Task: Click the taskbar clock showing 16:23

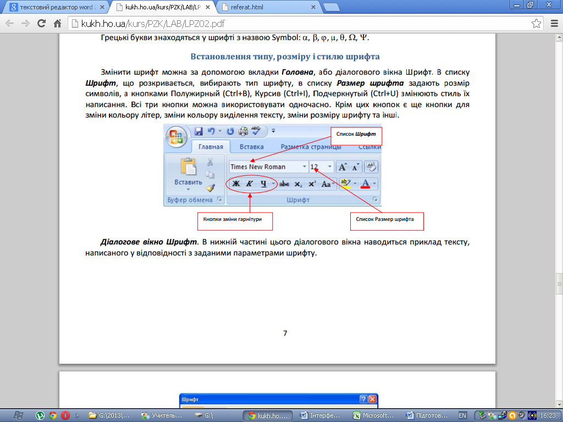Action: [x=548, y=415]
